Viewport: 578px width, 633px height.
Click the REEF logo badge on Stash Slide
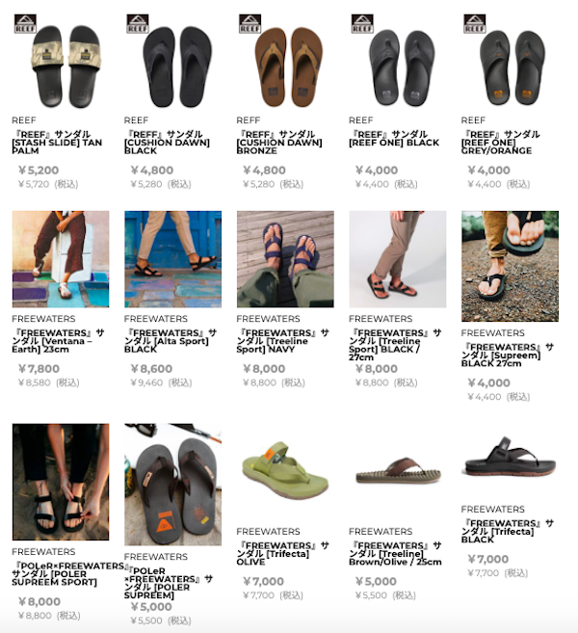(25, 23)
